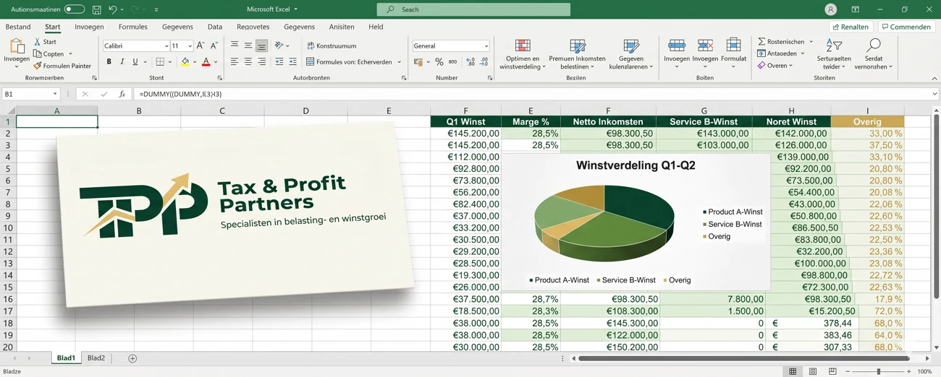This screenshot has width=941, height=377.
Task: Click the Seach search box
Action: 473,9
